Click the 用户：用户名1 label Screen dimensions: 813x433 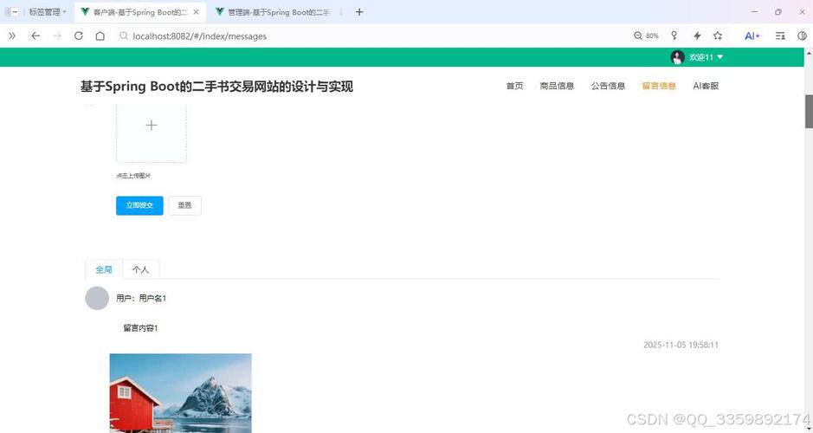141,298
